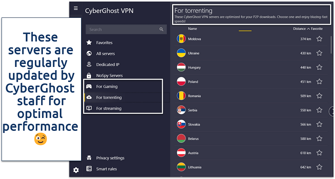Open Privacy settings
Viewport: 335px width, 179px height.
coord(110,158)
